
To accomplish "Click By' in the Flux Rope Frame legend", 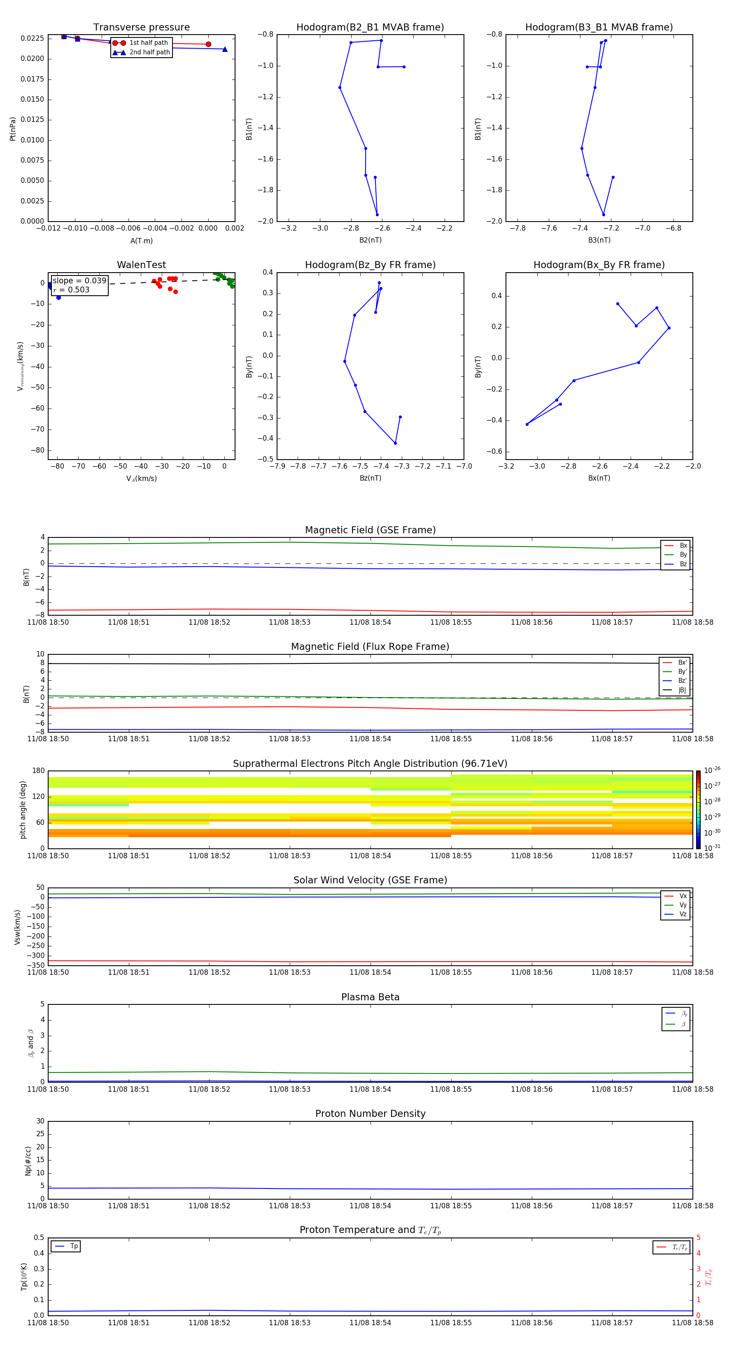I will (x=675, y=672).
